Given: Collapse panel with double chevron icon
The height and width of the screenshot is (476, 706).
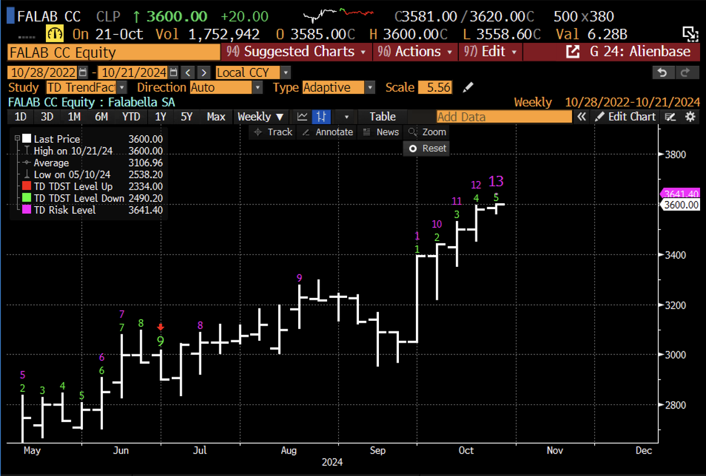Looking at the screenshot, I should [x=581, y=116].
